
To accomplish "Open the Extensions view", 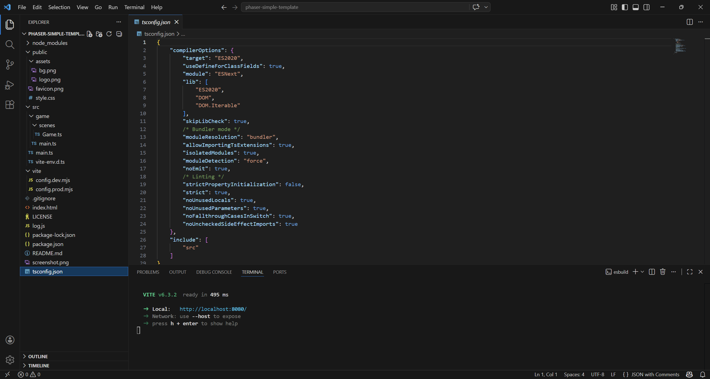I will pos(10,105).
